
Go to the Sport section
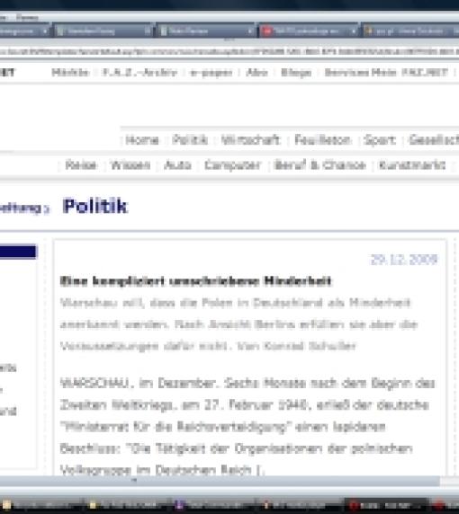point(380,140)
